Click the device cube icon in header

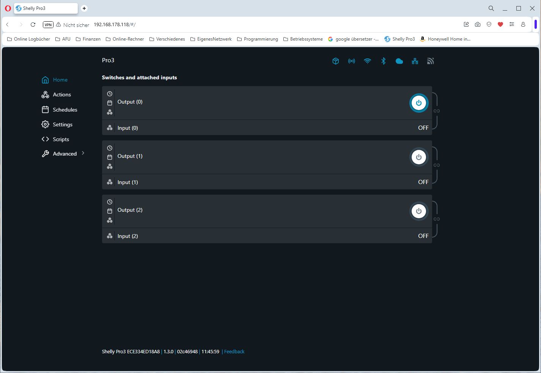click(x=335, y=61)
